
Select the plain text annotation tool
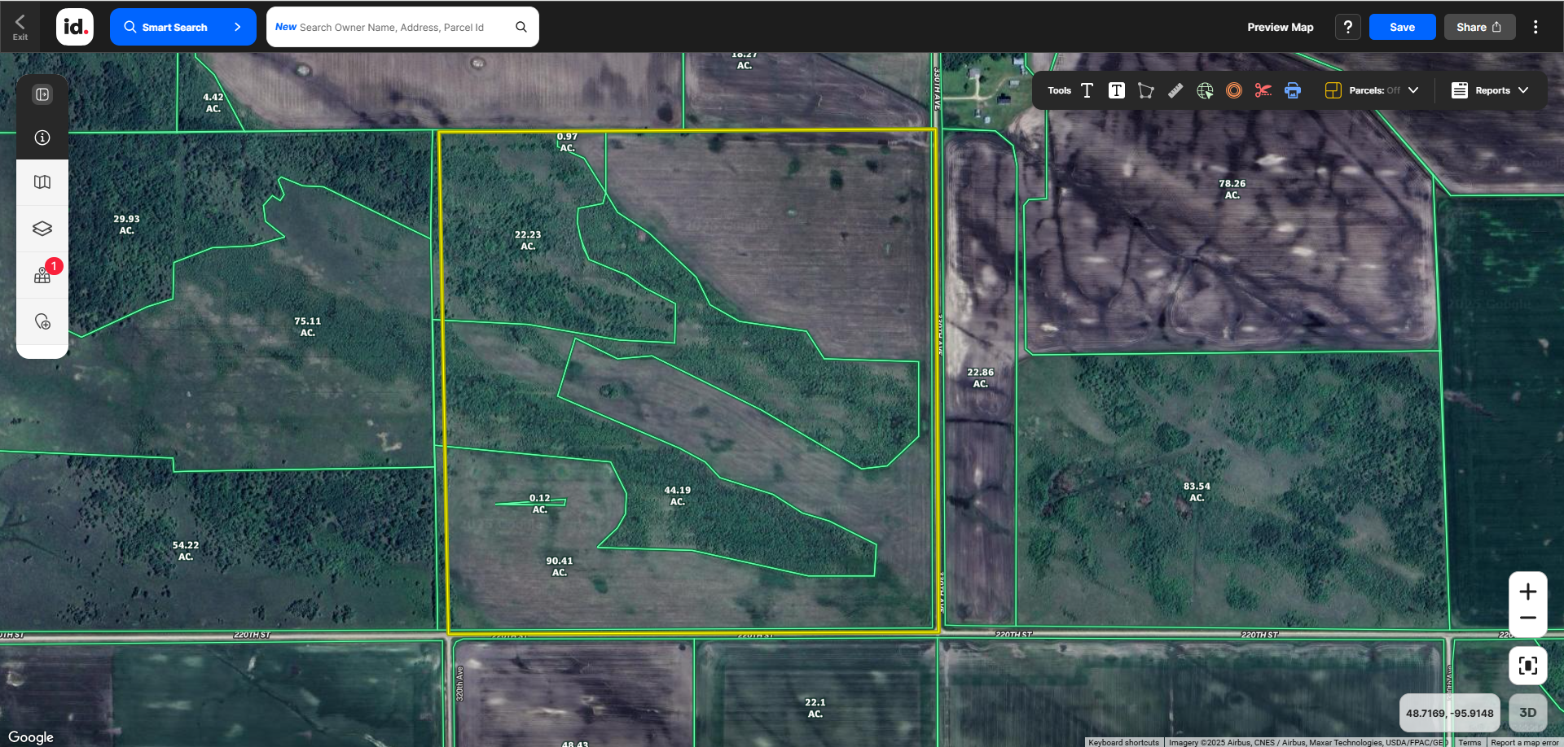click(1087, 90)
